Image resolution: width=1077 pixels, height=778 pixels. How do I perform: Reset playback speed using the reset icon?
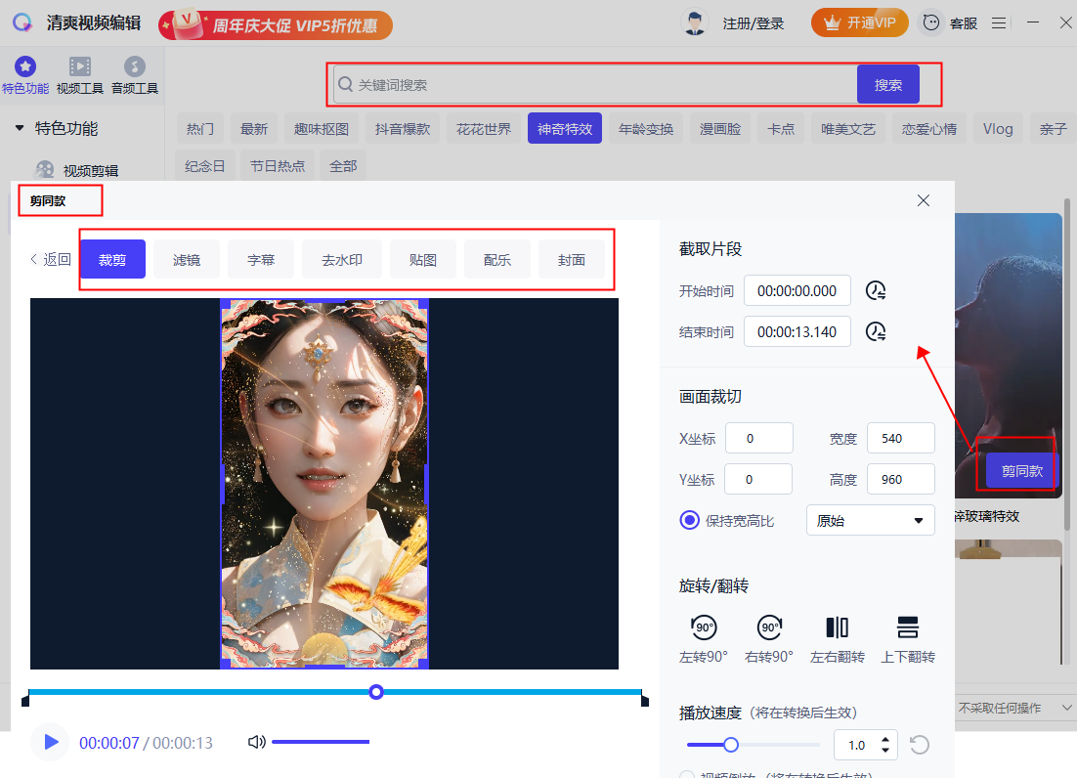(919, 745)
